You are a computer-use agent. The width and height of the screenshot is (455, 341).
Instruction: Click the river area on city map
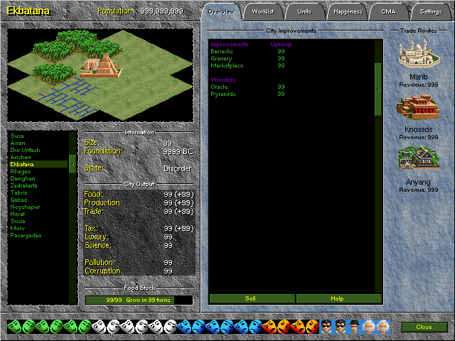coord(68,97)
